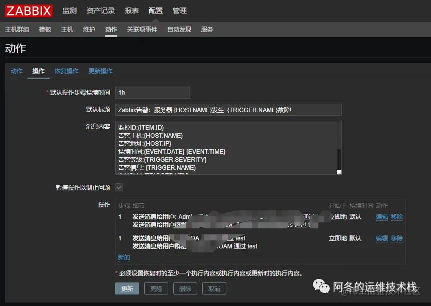
Task: Click the 默认操作步骤持续时间 input field showing 1h
Action: pos(152,92)
